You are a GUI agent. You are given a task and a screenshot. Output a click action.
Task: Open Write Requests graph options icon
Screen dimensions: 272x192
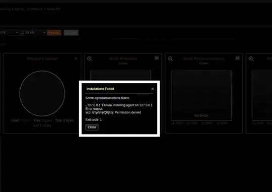pyautogui.click(x=157, y=58)
